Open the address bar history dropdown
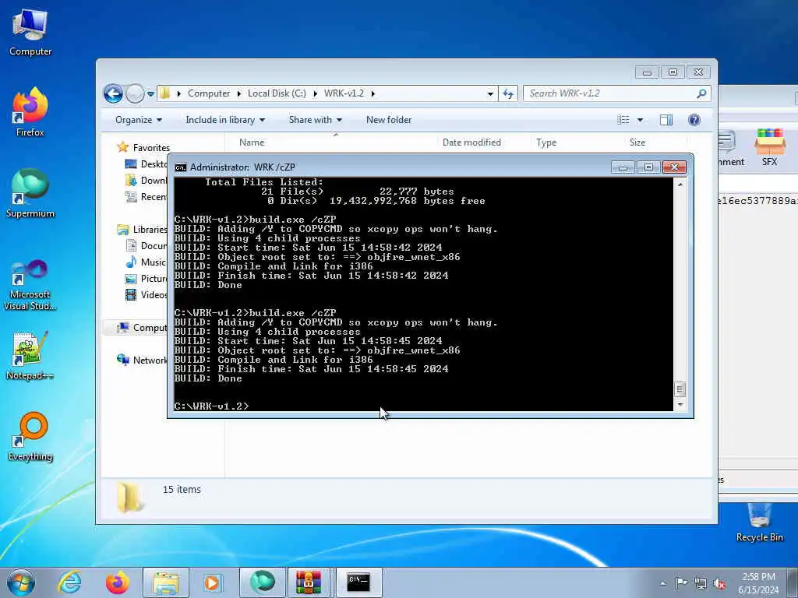The height and width of the screenshot is (598, 798). (x=490, y=93)
